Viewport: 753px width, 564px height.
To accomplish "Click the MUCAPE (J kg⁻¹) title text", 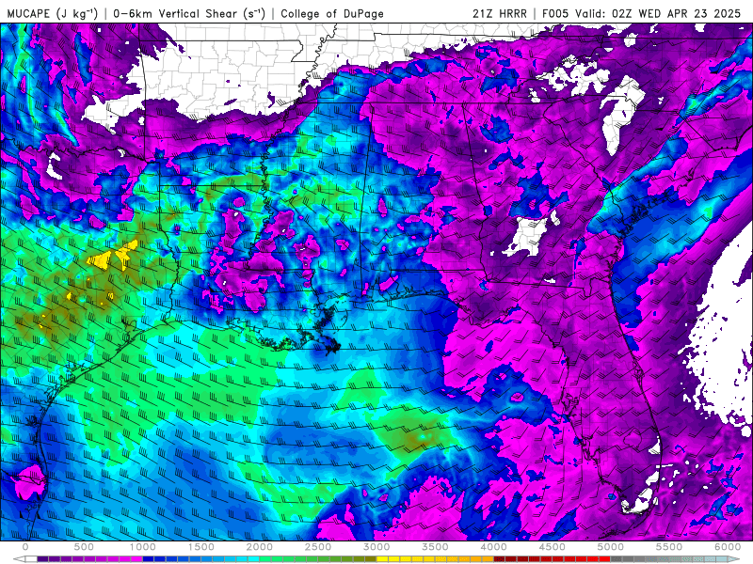I will (x=52, y=14).
